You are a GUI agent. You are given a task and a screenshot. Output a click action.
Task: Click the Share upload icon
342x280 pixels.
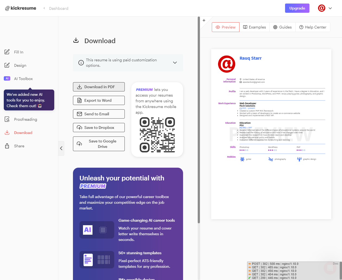pyautogui.click(x=7, y=146)
